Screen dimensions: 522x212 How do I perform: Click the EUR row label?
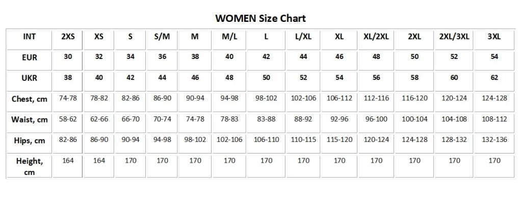(x=29, y=57)
